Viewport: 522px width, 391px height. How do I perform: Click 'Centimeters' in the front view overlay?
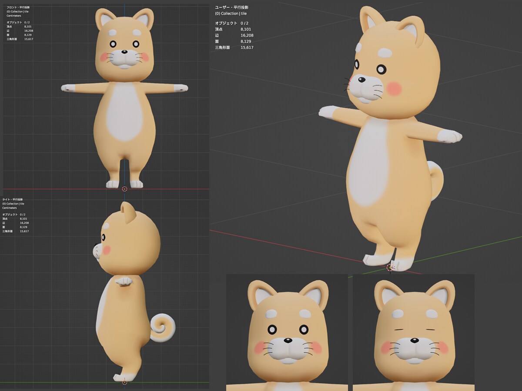(x=14, y=15)
